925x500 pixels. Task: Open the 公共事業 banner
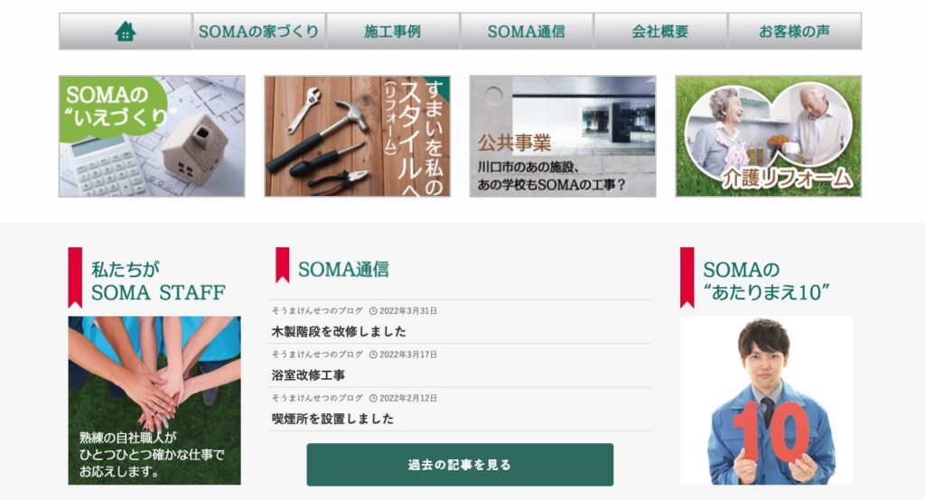coord(563,136)
